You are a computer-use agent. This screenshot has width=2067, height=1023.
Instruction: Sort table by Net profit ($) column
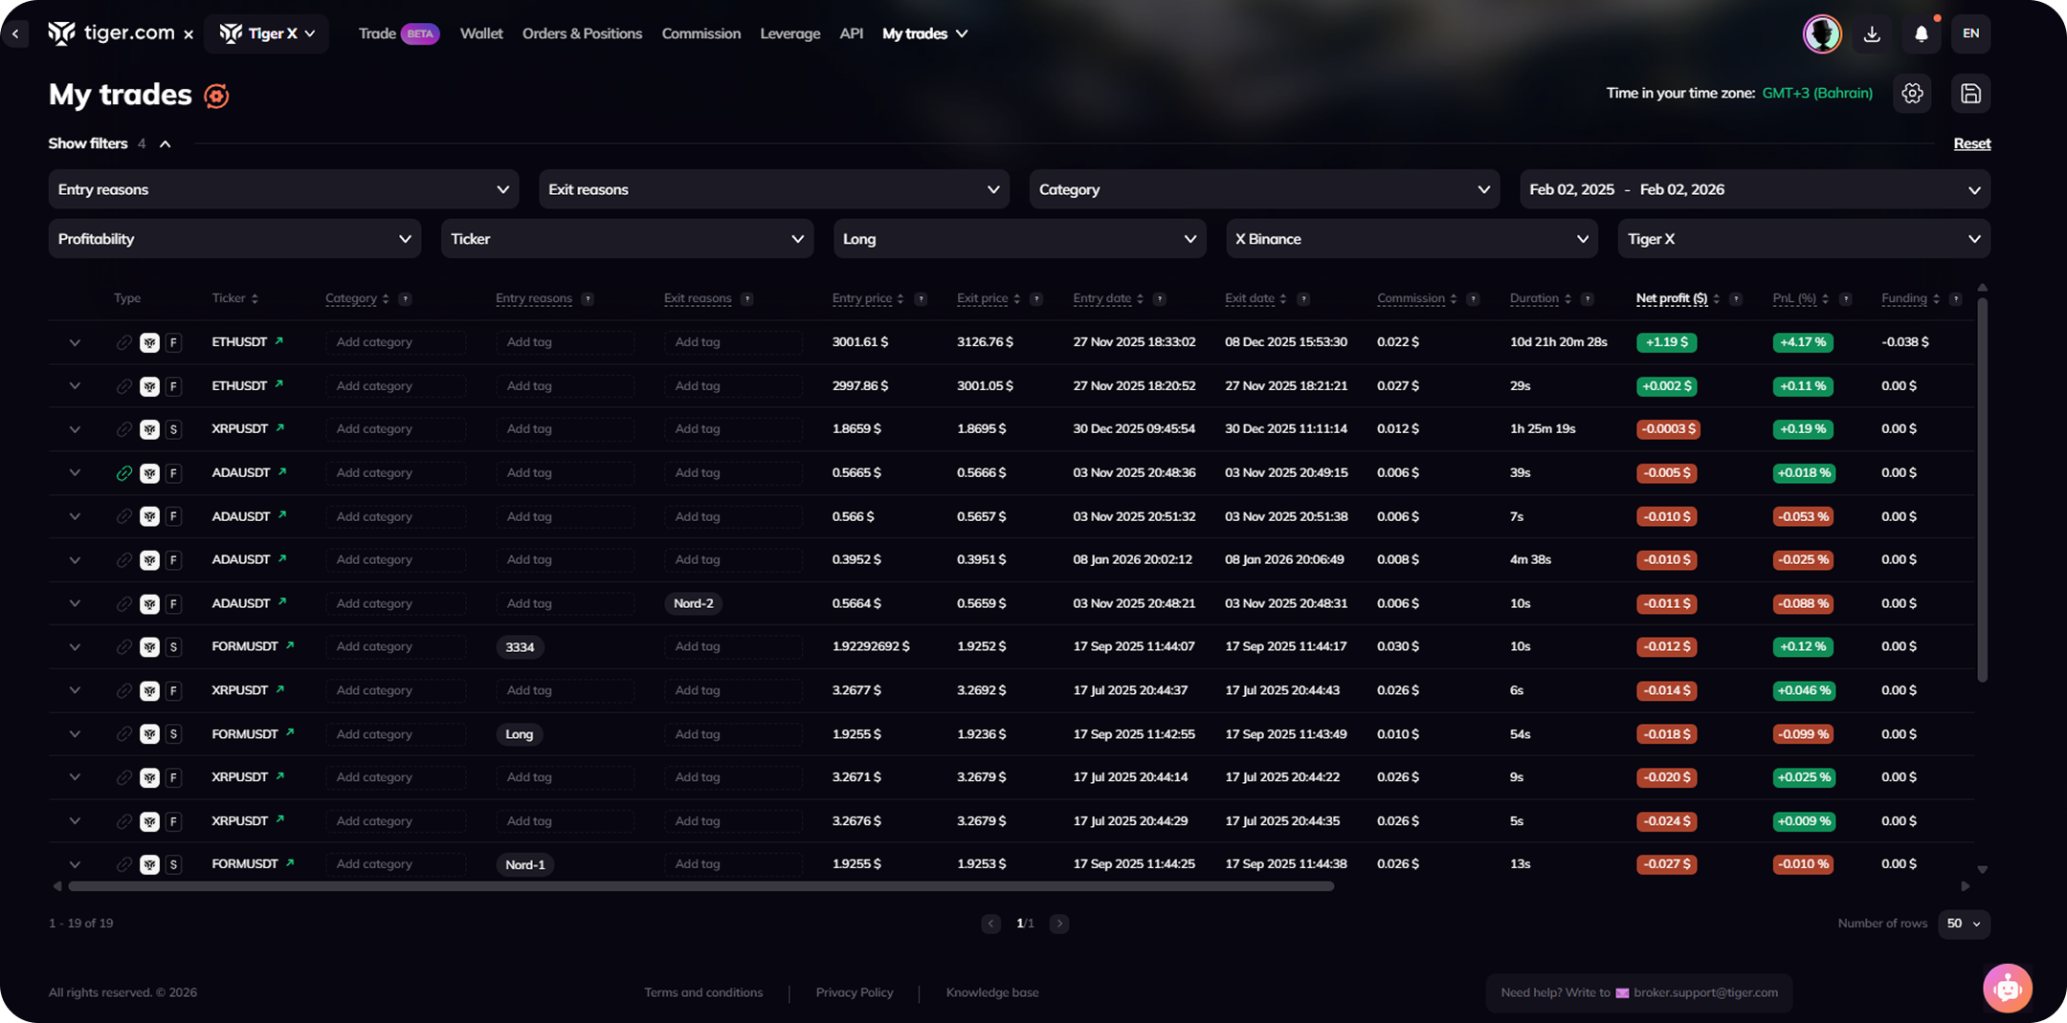click(1671, 298)
